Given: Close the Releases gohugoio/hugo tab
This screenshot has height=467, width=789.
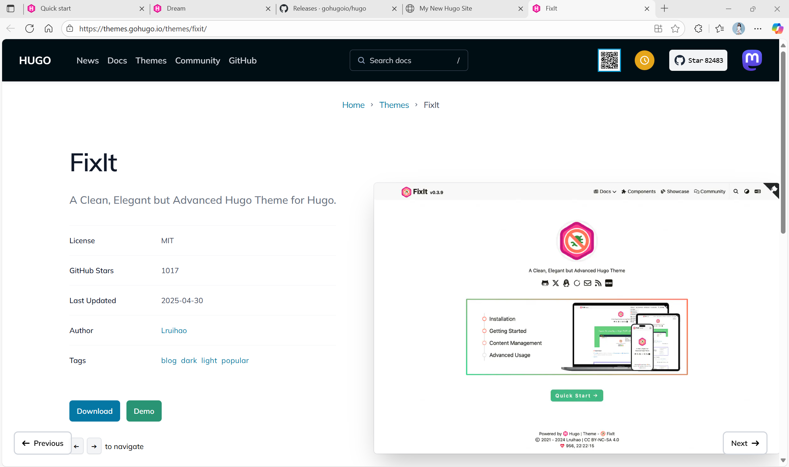Looking at the screenshot, I should tap(394, 8).
